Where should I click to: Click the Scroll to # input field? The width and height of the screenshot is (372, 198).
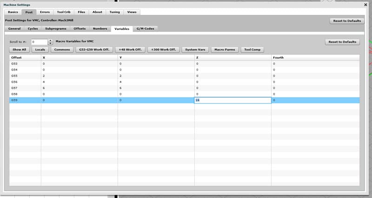coord(39,42)
